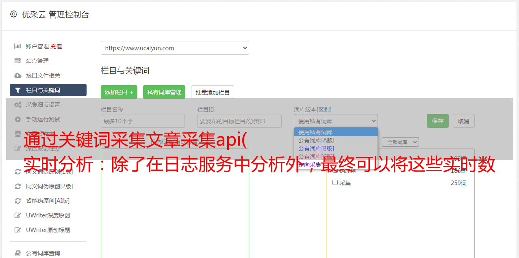Image resolution: width=519 pixels, height=258 pixels.
Task: Click the edit icon for 深度原创任务
Action: (x=18, y=148)
